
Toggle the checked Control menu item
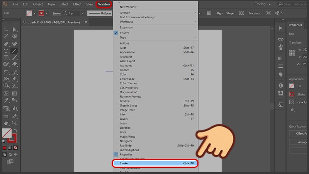(124, 33)
